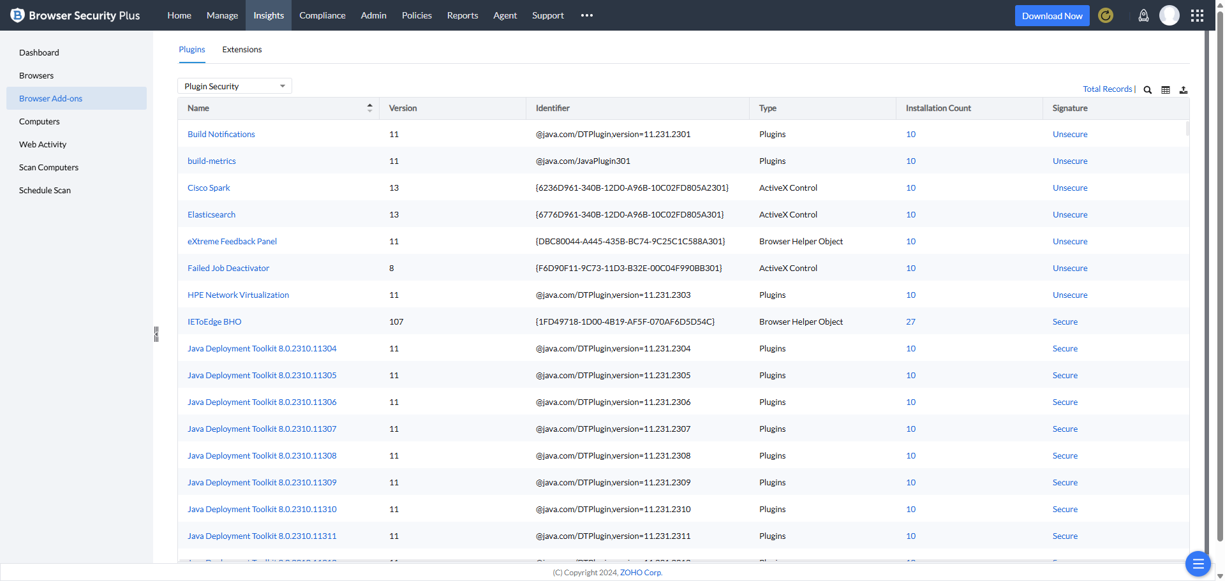Viewport: 1225px width, 581px height.
Task: Click the Download Now button
Action: click(x=1051, y=16)
